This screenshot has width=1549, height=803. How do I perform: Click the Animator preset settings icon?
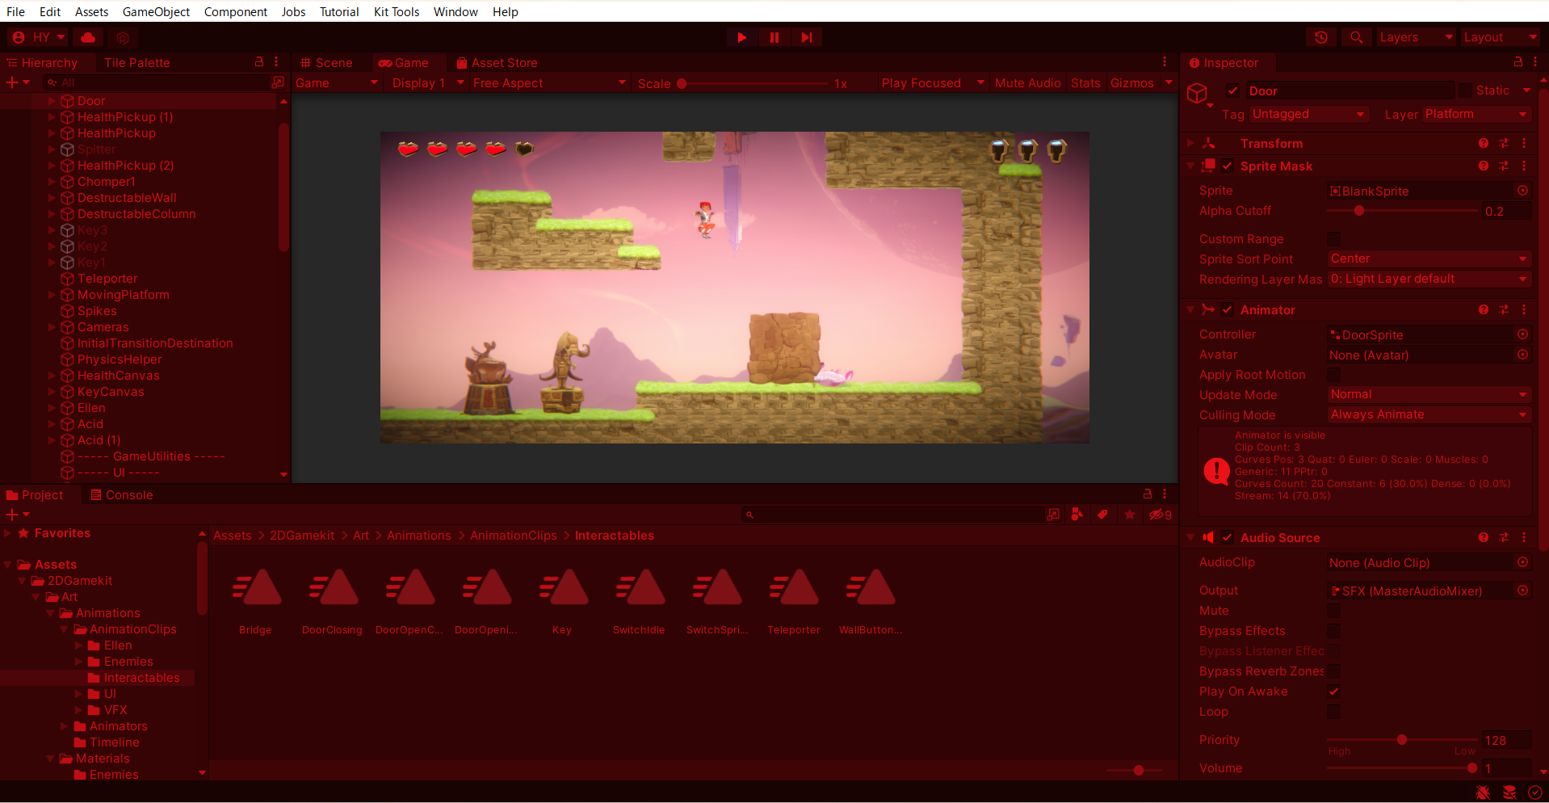click(1504, 309)
